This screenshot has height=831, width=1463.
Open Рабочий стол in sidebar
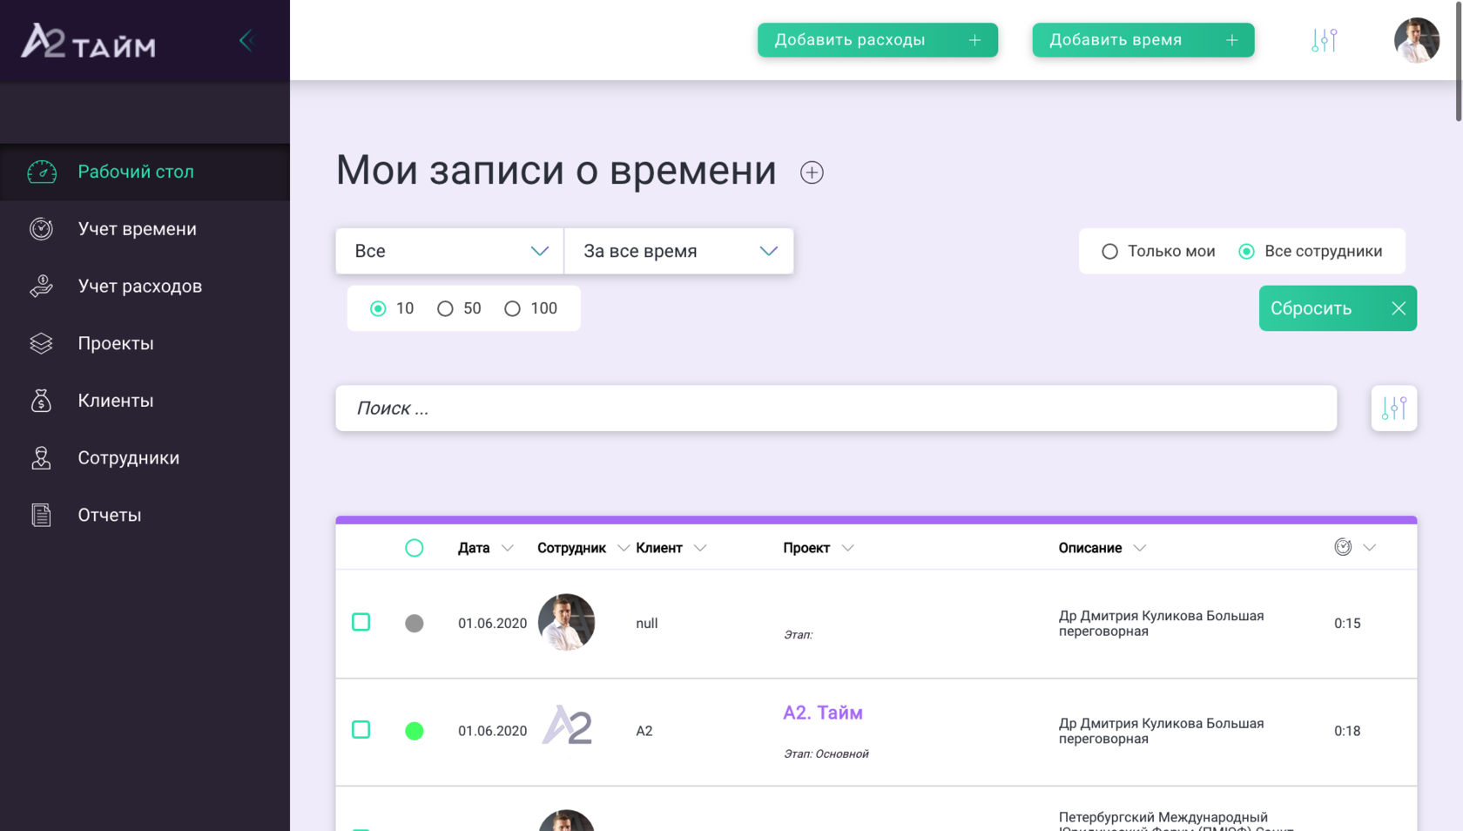[x=145, y=172]
